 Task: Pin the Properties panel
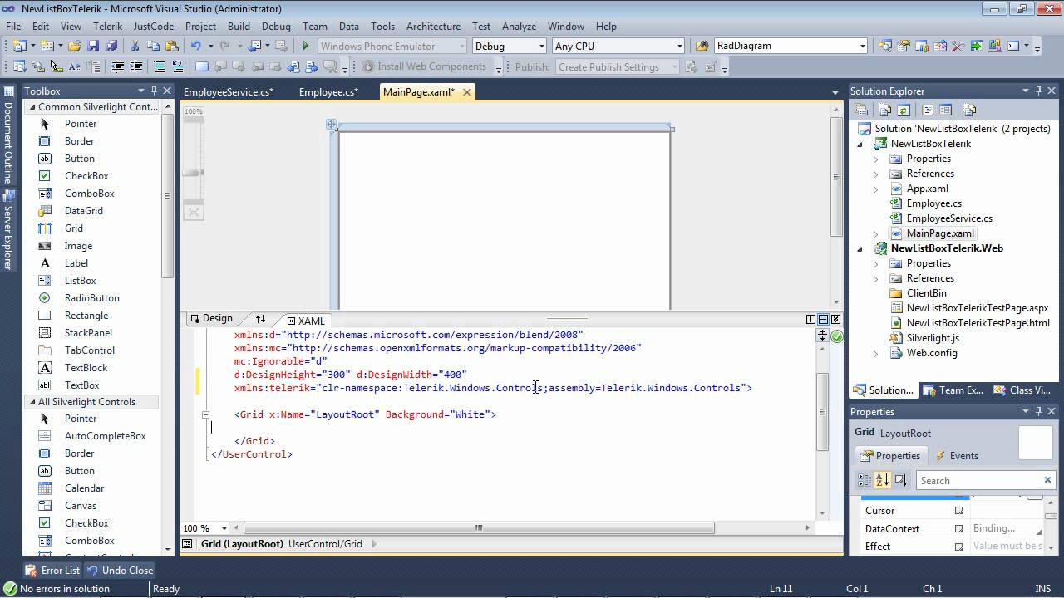pos(1039,411)
